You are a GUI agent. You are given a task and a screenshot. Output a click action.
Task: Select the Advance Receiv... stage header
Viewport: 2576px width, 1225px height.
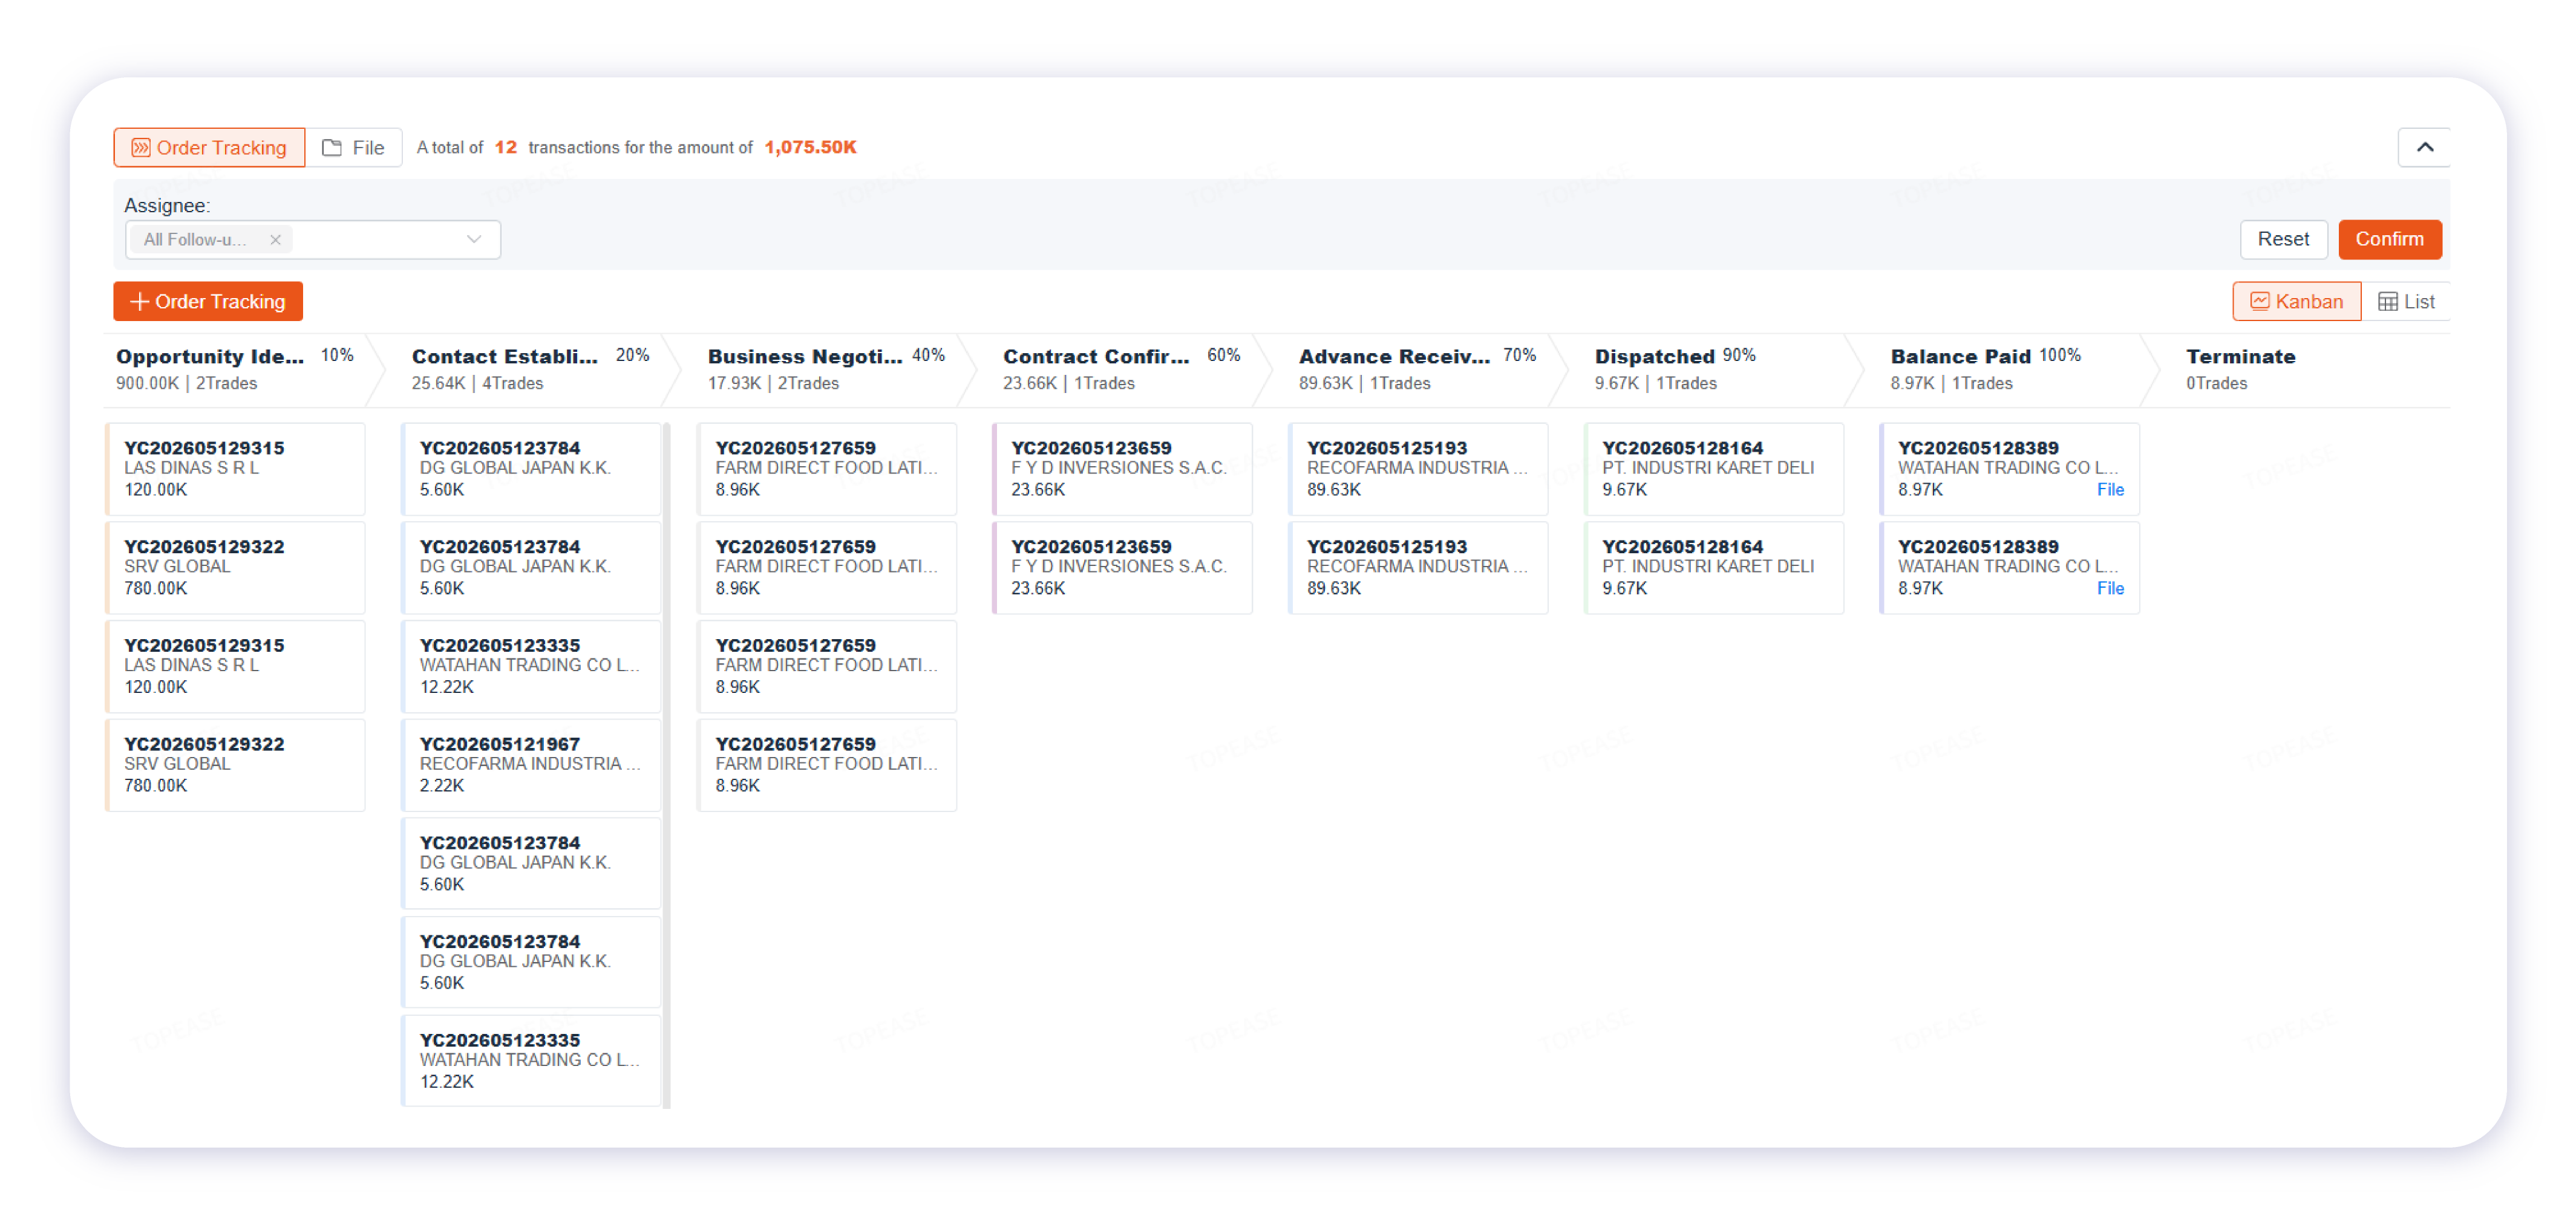[1419, 369]
